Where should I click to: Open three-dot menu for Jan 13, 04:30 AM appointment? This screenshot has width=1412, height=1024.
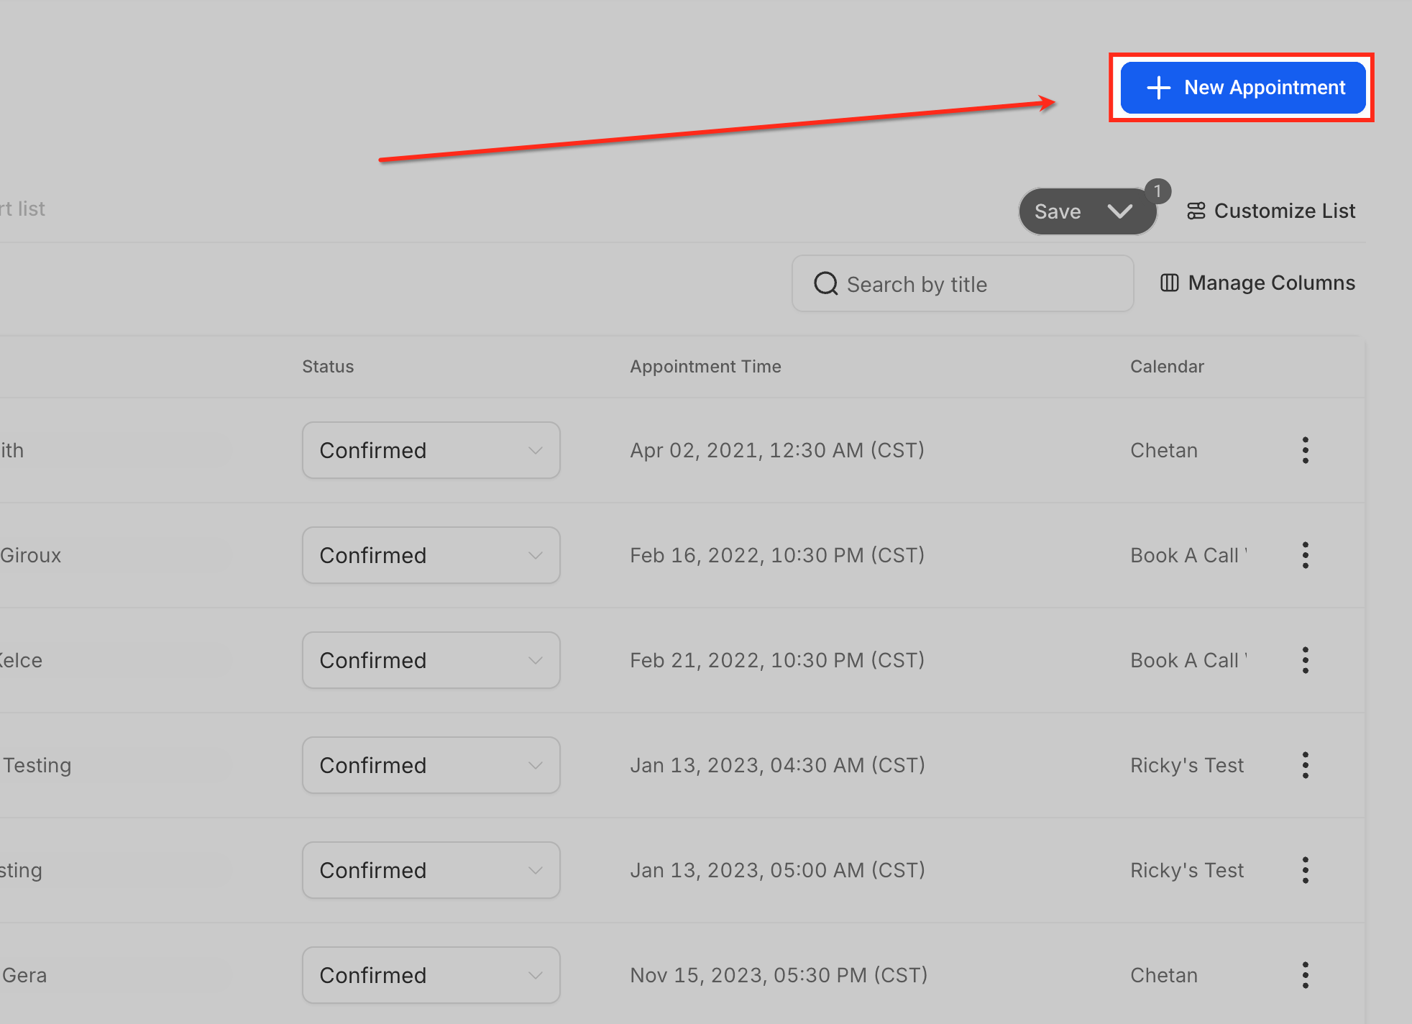pos(1305,765)
